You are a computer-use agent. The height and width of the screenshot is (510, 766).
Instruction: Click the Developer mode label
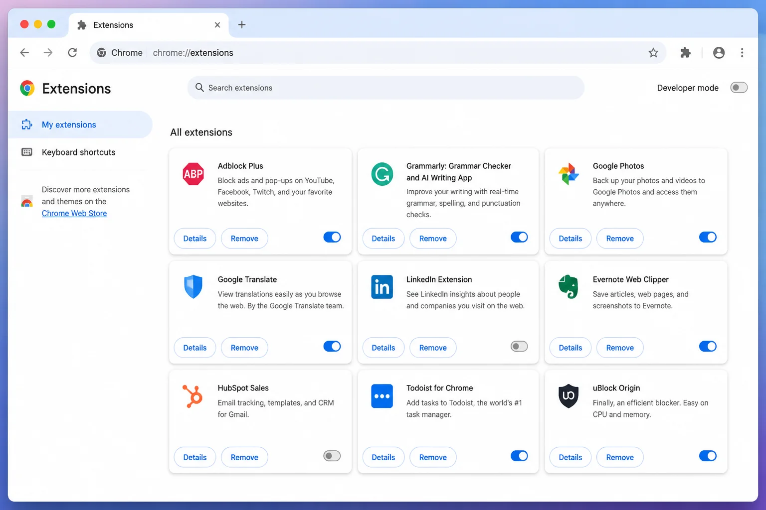(688, 88)
